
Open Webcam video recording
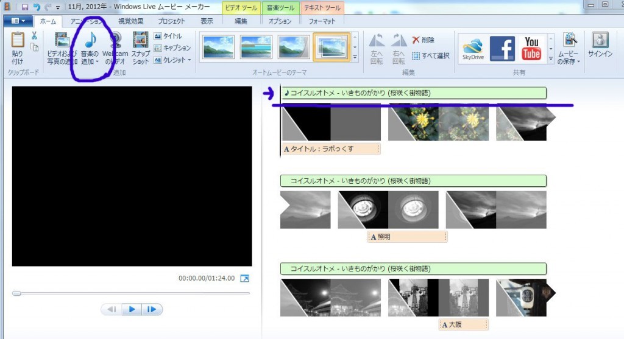[x=116, y=41]
